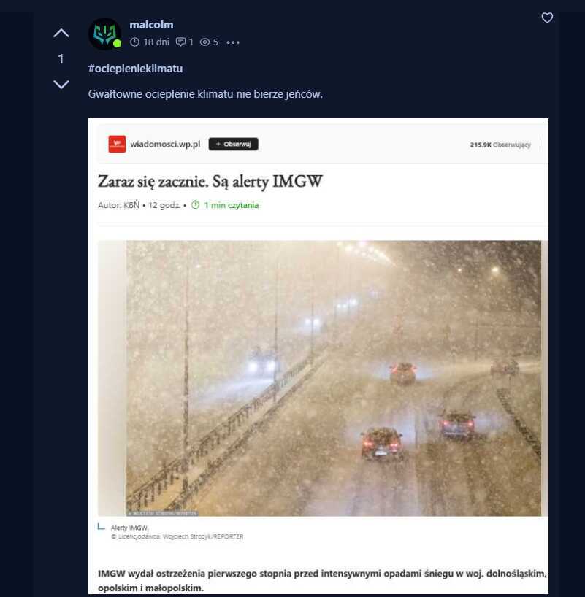Downvote malcolm's post
Viewport: 585px width, 597px height.
click(x=61, y=84)
